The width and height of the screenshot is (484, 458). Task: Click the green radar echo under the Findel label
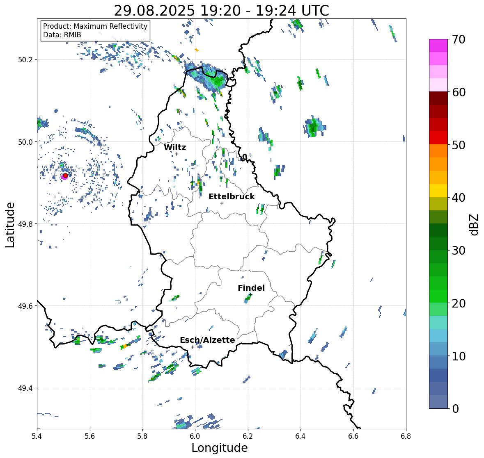248,298
